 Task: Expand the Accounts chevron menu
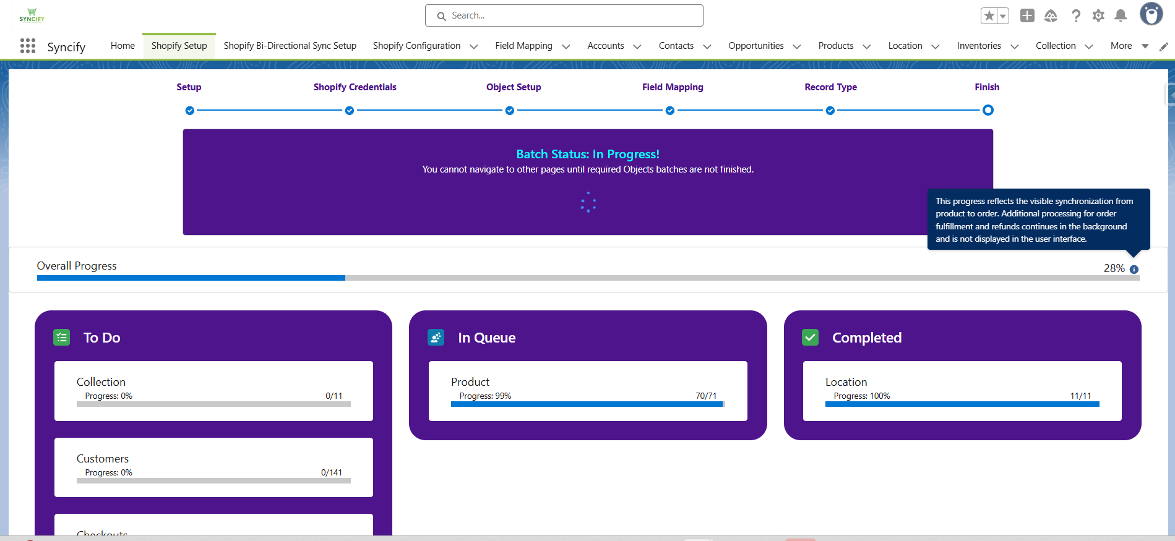pos(637,46)
